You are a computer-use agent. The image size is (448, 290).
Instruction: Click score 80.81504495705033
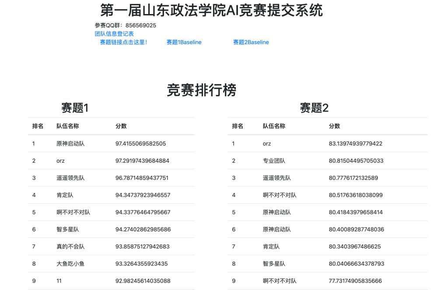(x=356, y=161)
